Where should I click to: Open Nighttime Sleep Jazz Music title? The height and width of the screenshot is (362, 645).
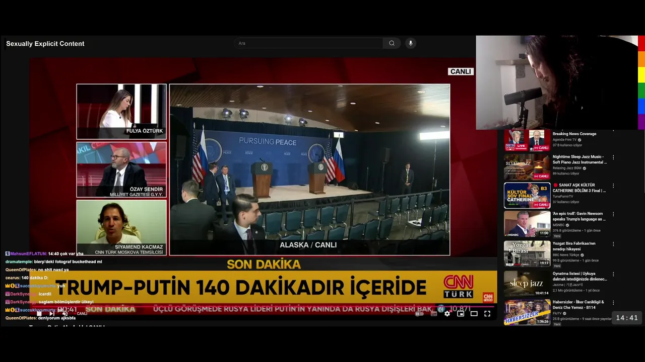point(579,159)
